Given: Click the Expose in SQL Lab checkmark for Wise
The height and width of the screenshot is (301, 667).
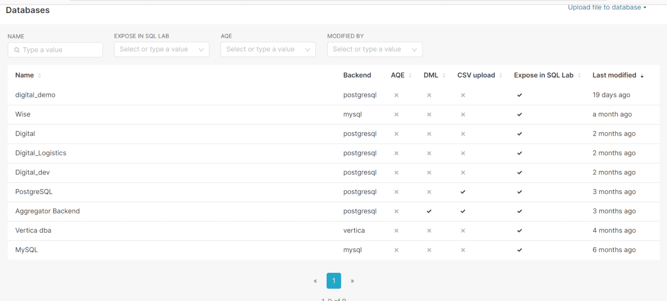Looking at the screenshot, I should [x=519, y=114].
